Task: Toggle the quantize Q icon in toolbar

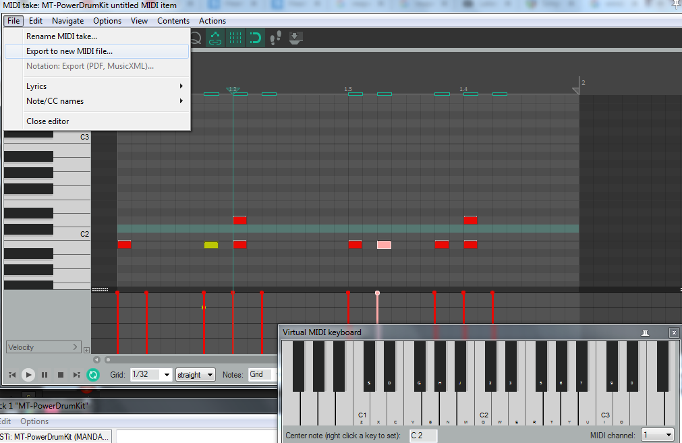Action: [x=196, y=38]
